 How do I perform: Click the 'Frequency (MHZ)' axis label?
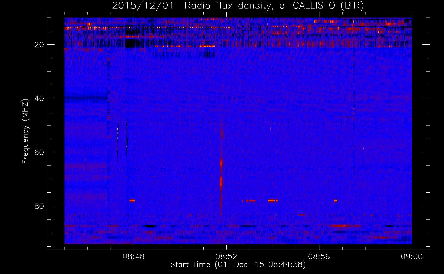25,132
